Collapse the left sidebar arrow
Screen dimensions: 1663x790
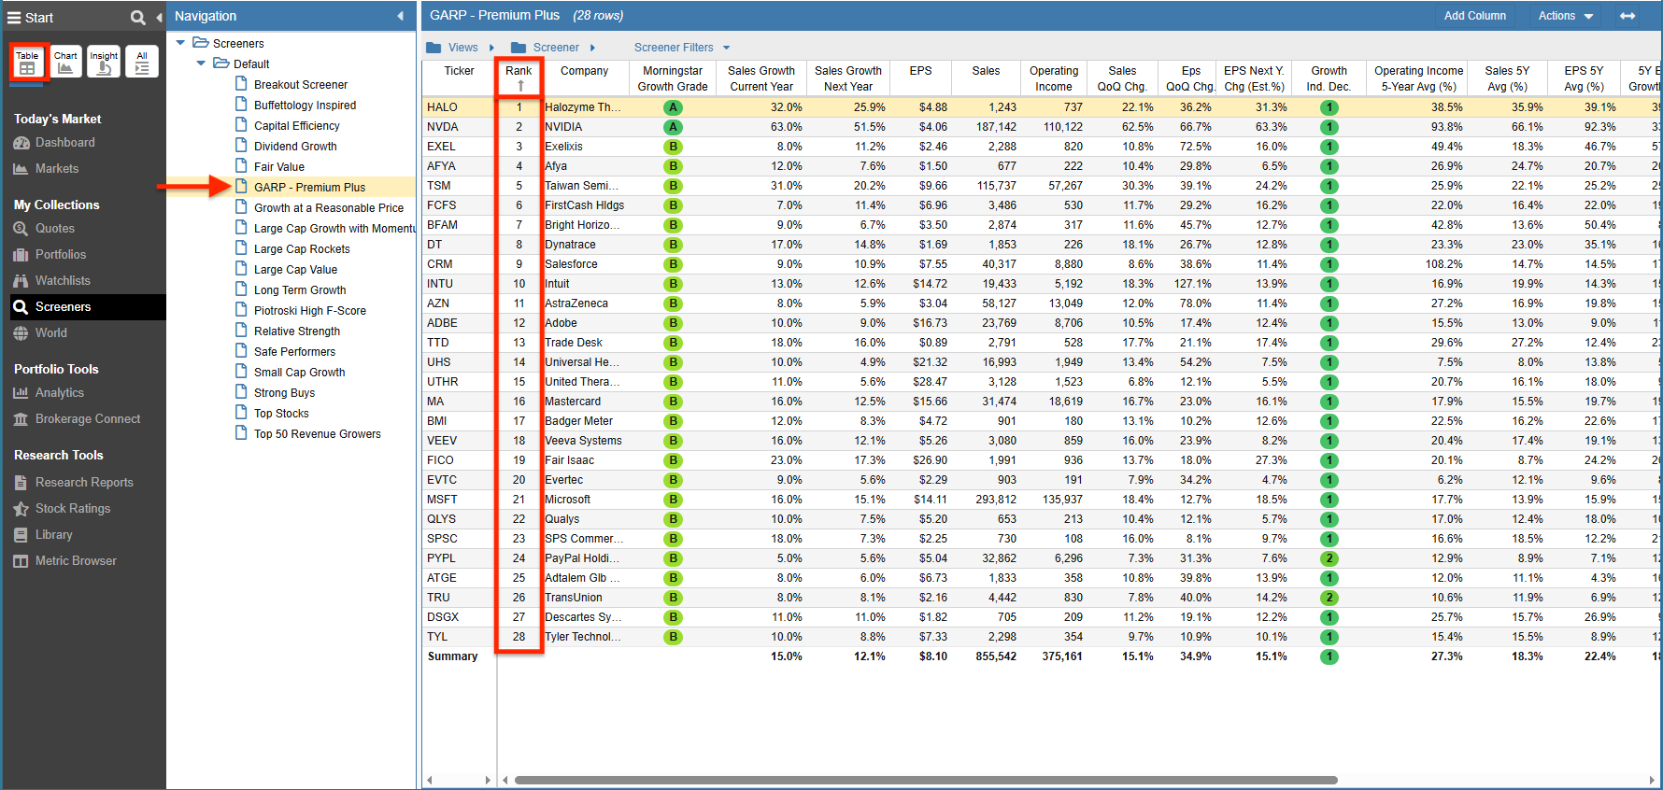pyautogui.click(x=159, y=17)
